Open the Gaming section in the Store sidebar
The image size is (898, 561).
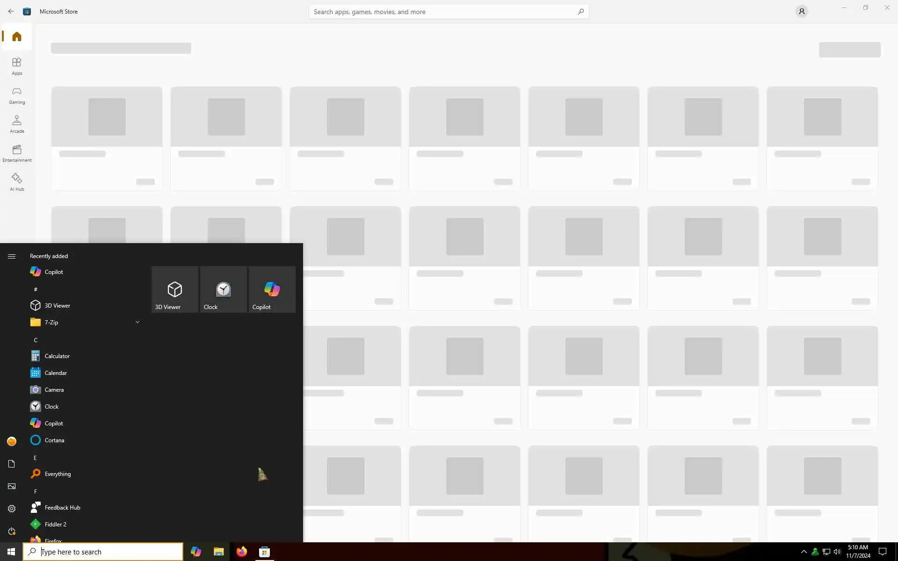coord(17,95)
